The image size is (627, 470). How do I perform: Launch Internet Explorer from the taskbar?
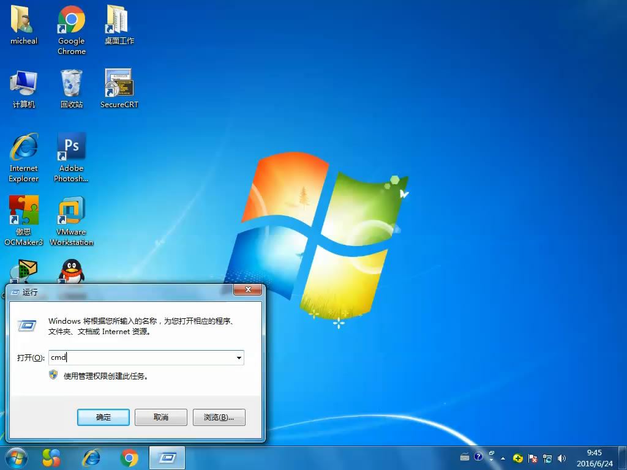click(x=91, y=458)
